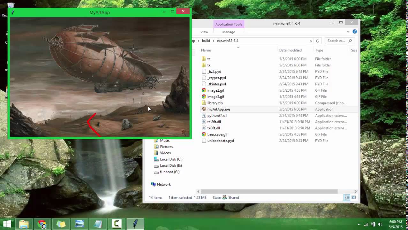Viewport: 408px width, 230px height.
Task: Click the MyArtApp feather title icon
Action: coord(13,12)
